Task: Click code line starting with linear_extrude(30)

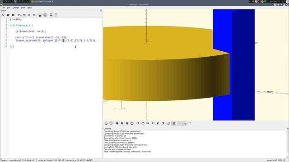Action: [56, 40]
